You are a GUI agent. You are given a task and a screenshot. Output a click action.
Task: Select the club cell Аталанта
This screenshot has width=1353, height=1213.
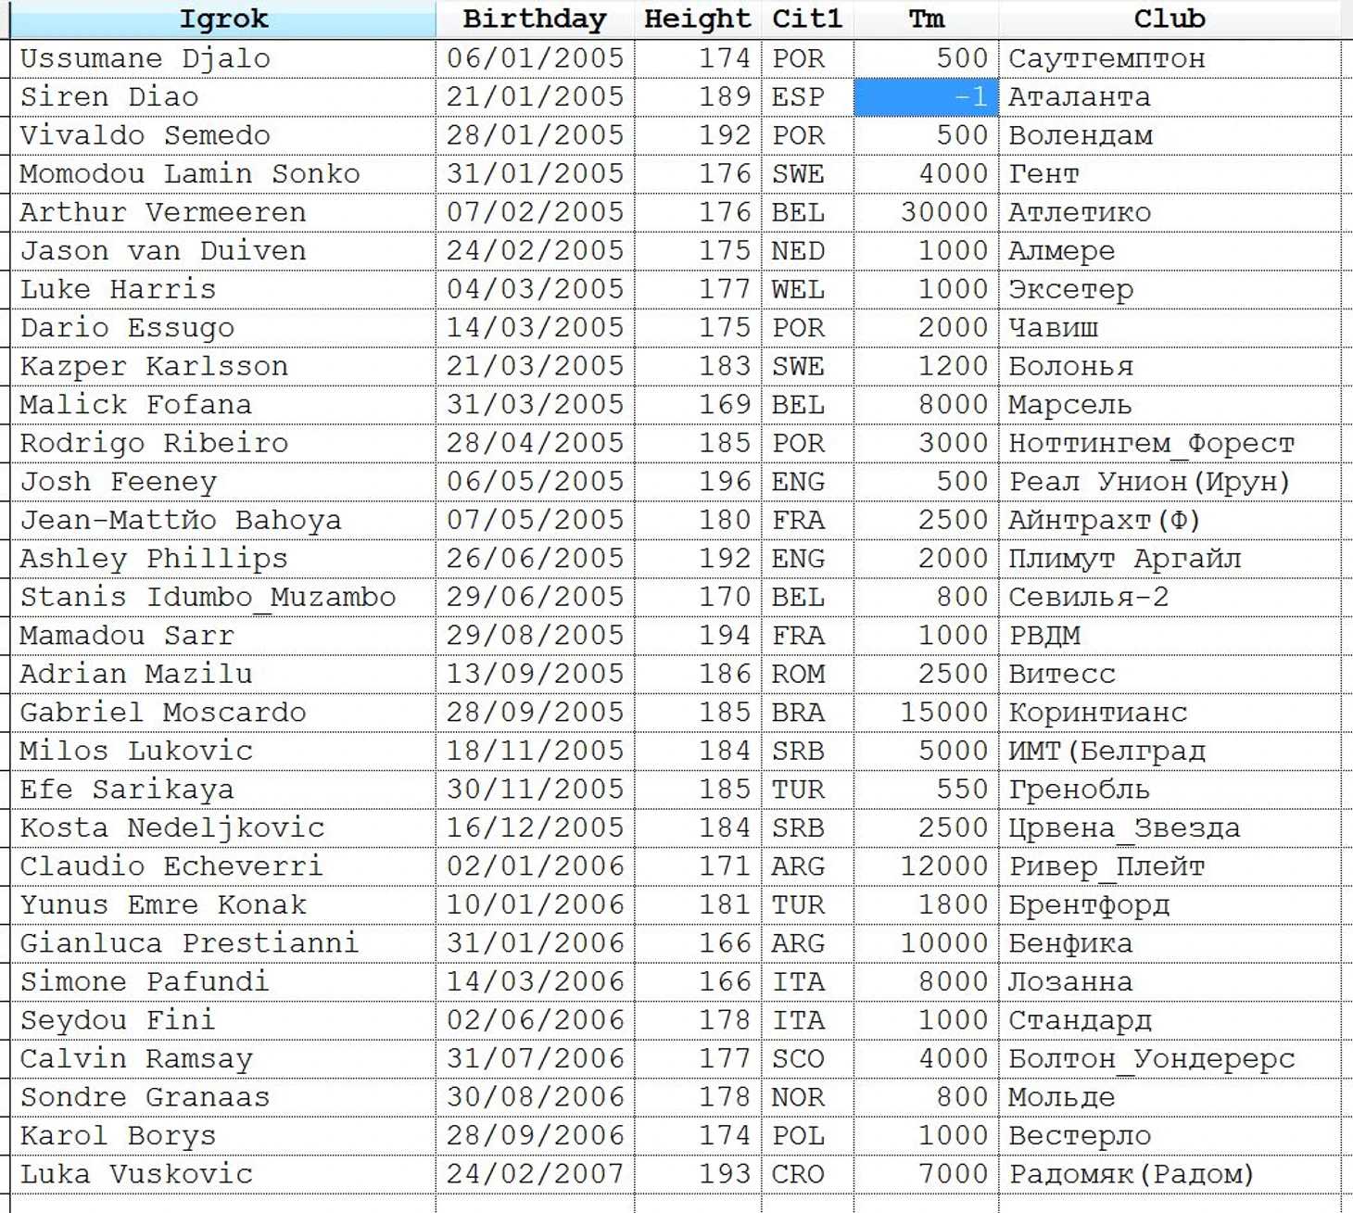(1170, 97)
